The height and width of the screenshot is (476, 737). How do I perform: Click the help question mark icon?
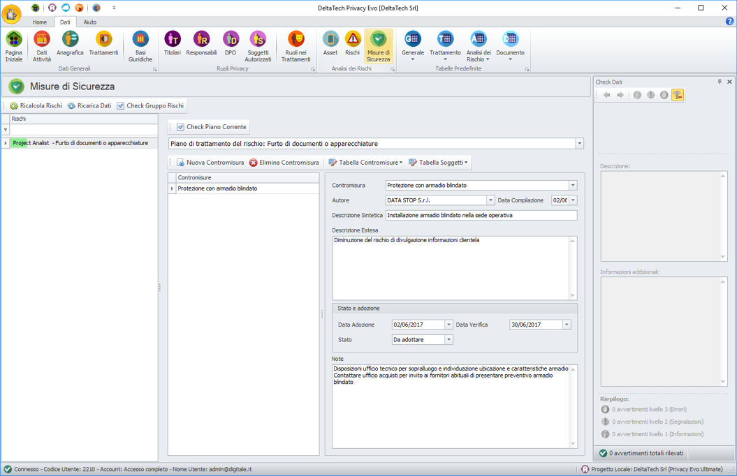coord(729,21)
